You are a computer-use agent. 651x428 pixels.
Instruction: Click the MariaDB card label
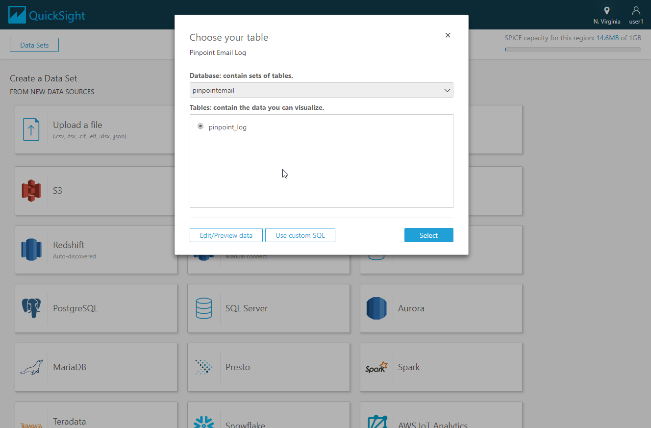point(70,367)
